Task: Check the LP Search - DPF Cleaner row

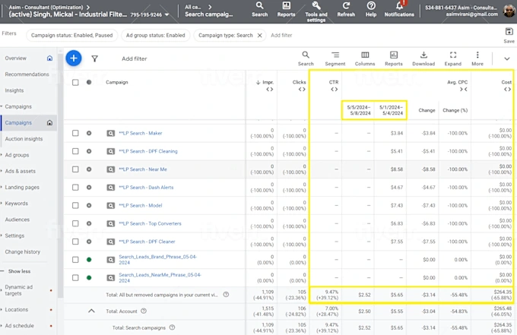Action: coord(75,242)
